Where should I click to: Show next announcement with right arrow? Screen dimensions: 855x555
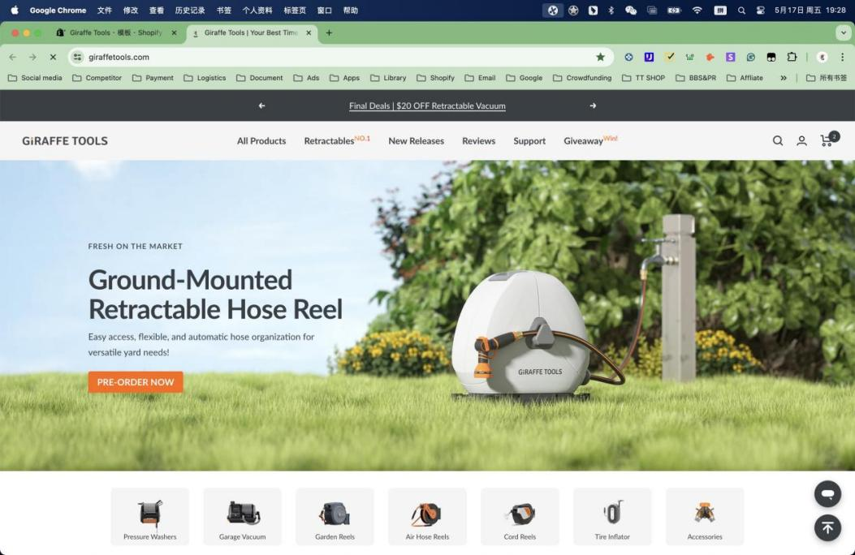point(593,105)
